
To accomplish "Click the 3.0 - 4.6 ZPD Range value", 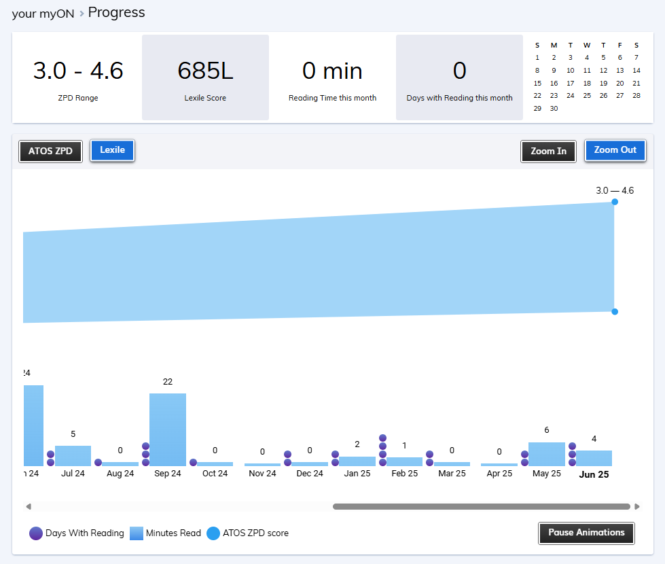I will (78, 71).
